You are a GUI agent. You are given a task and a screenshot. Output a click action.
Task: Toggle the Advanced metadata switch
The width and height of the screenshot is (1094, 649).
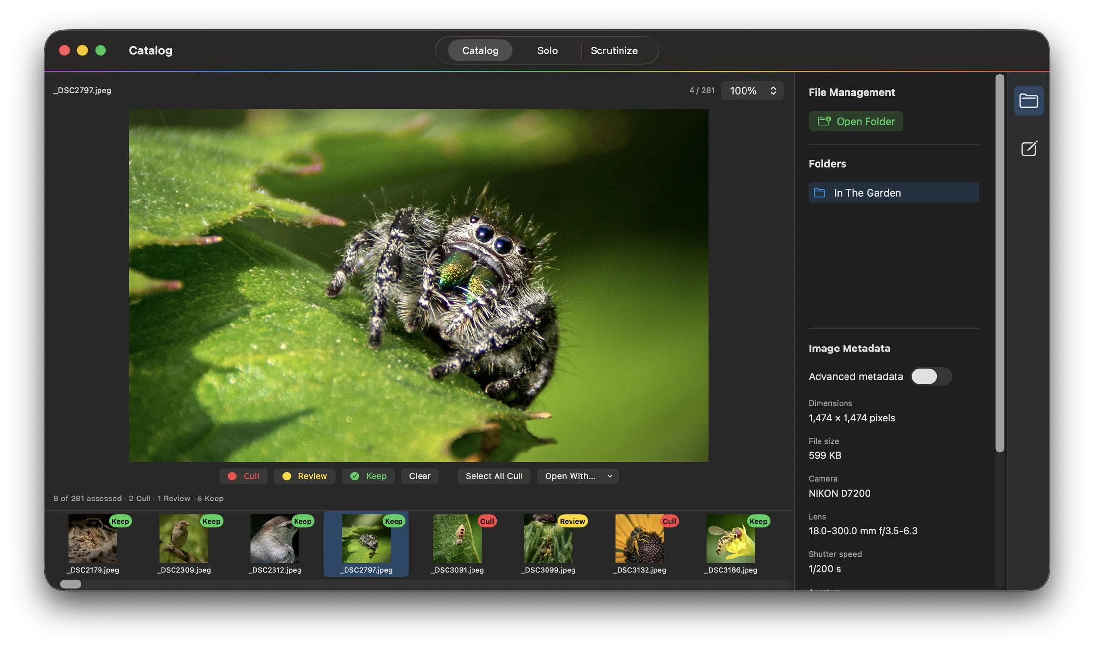tap(931, 376)
